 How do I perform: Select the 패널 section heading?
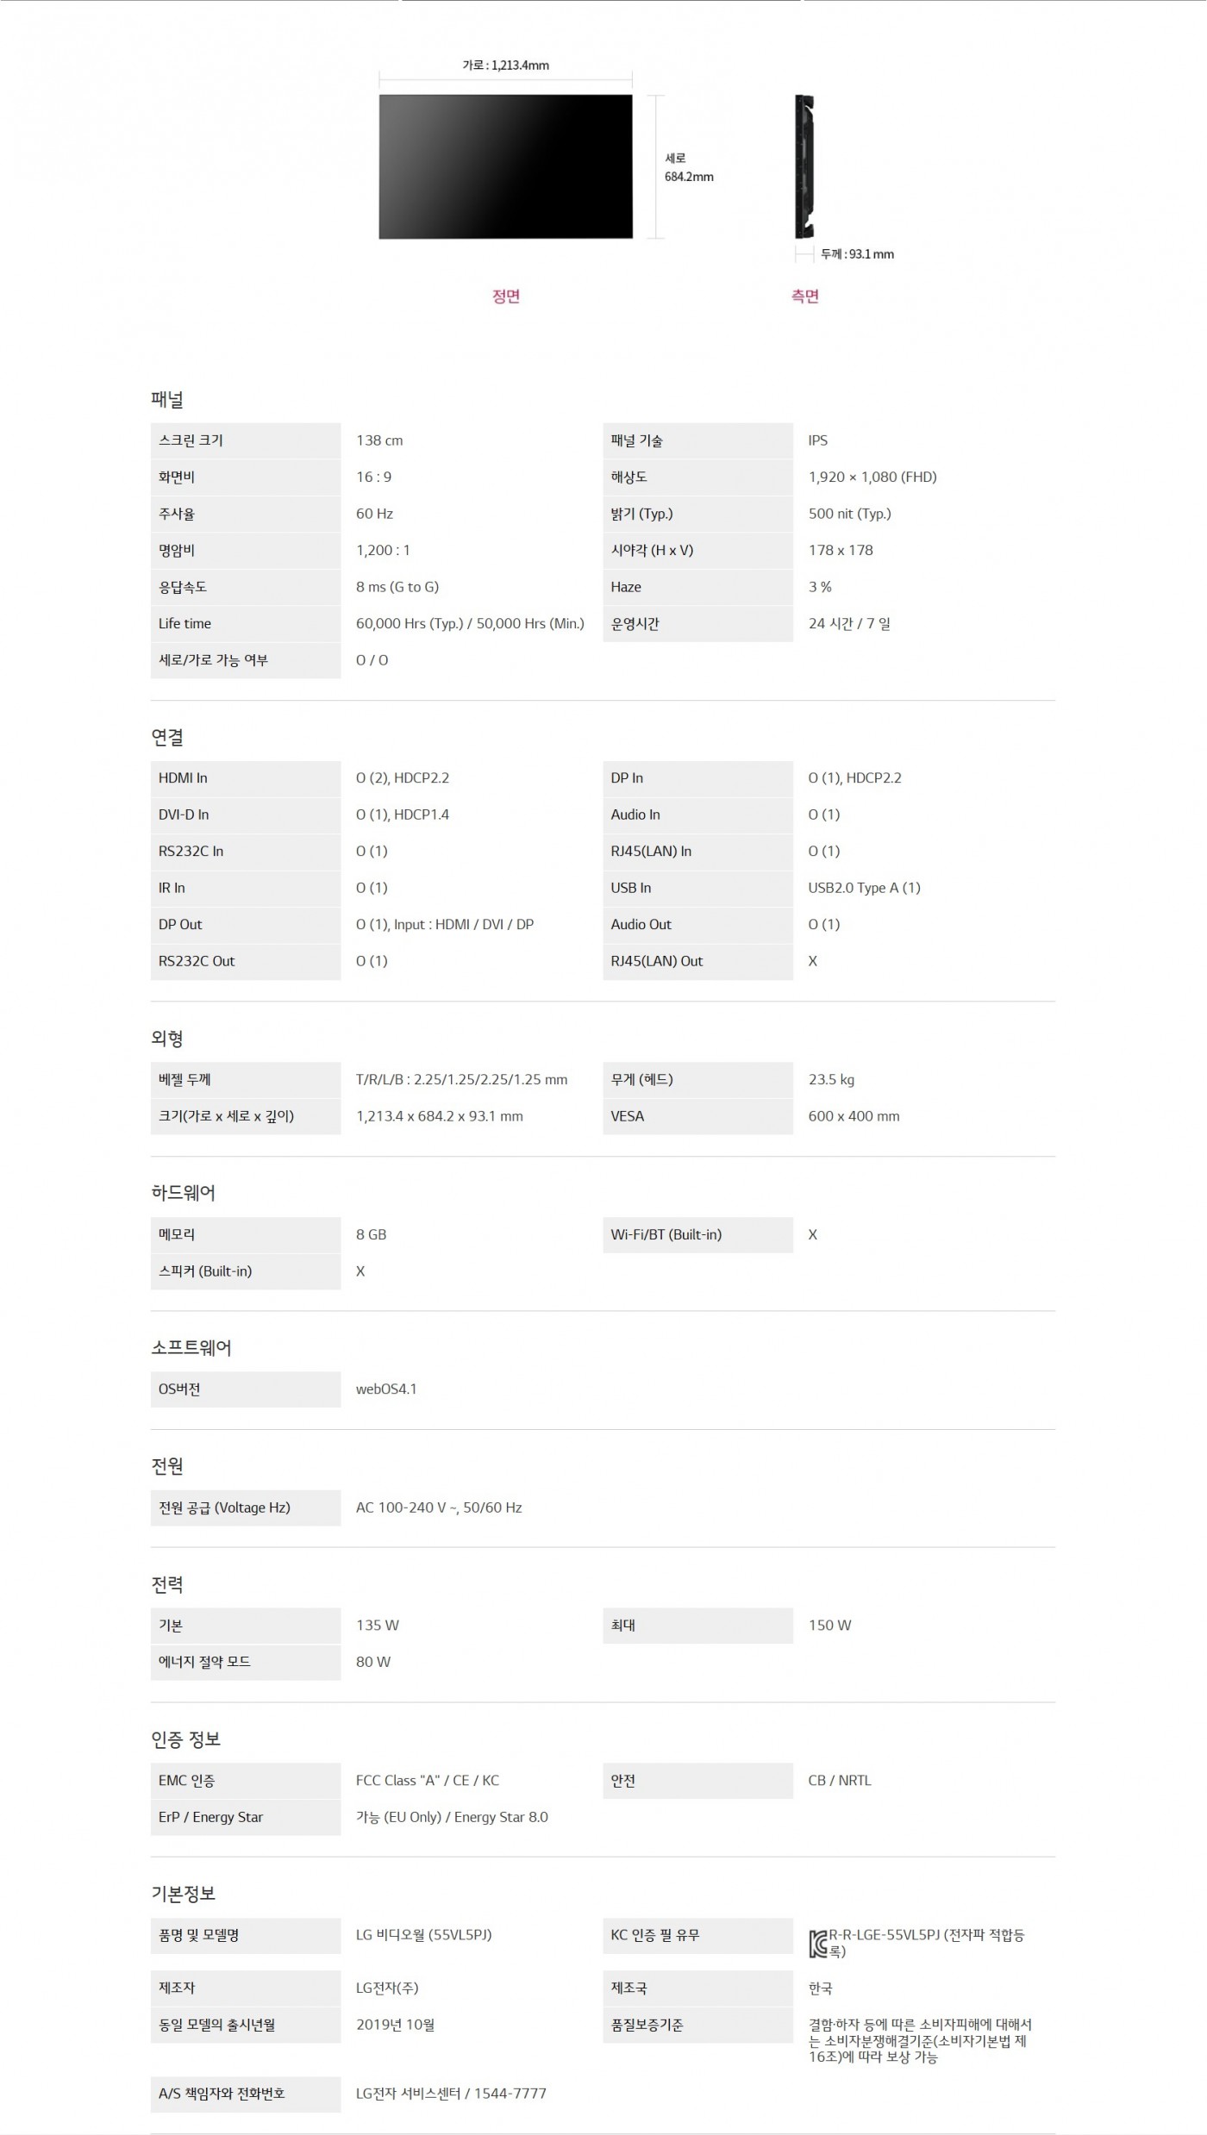click(167, 399)
